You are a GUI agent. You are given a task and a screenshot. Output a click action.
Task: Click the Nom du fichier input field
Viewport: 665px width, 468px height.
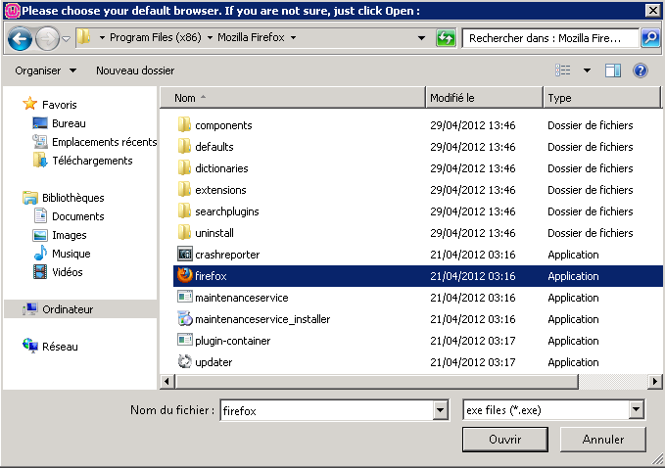327,410
